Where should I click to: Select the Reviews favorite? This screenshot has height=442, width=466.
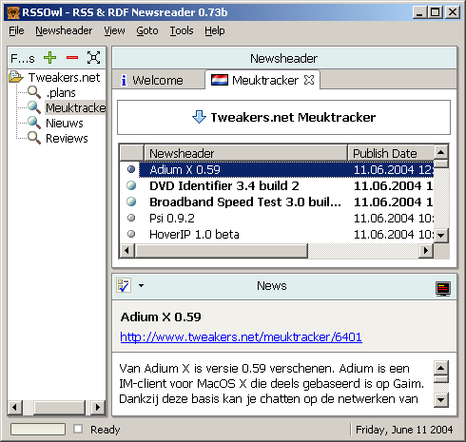(x=67, y=138)
